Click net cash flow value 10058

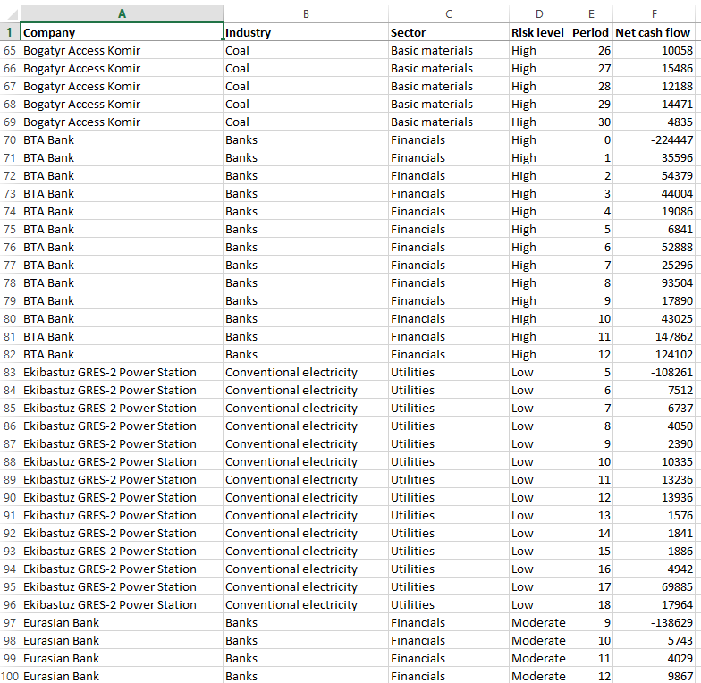coord(655,50)
